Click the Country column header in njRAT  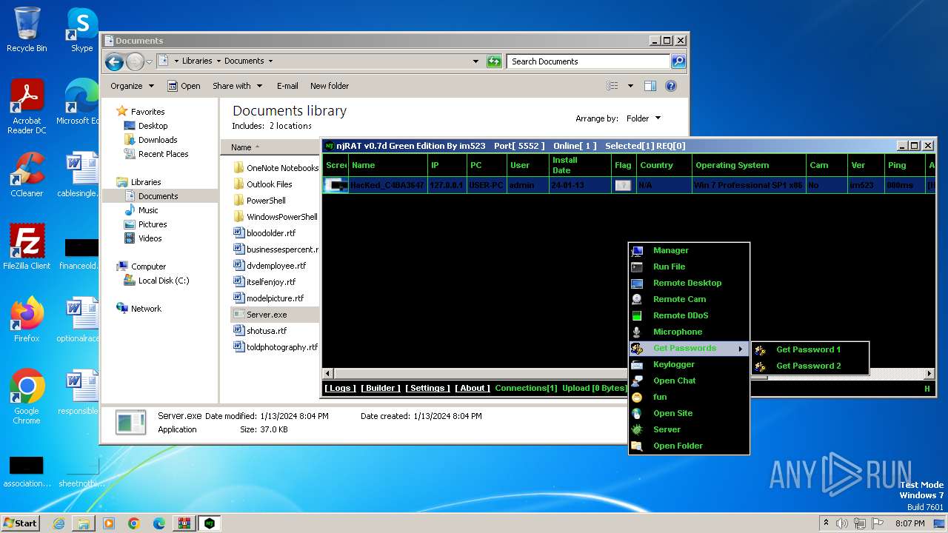pyautogui.click(x=664, y=165)
